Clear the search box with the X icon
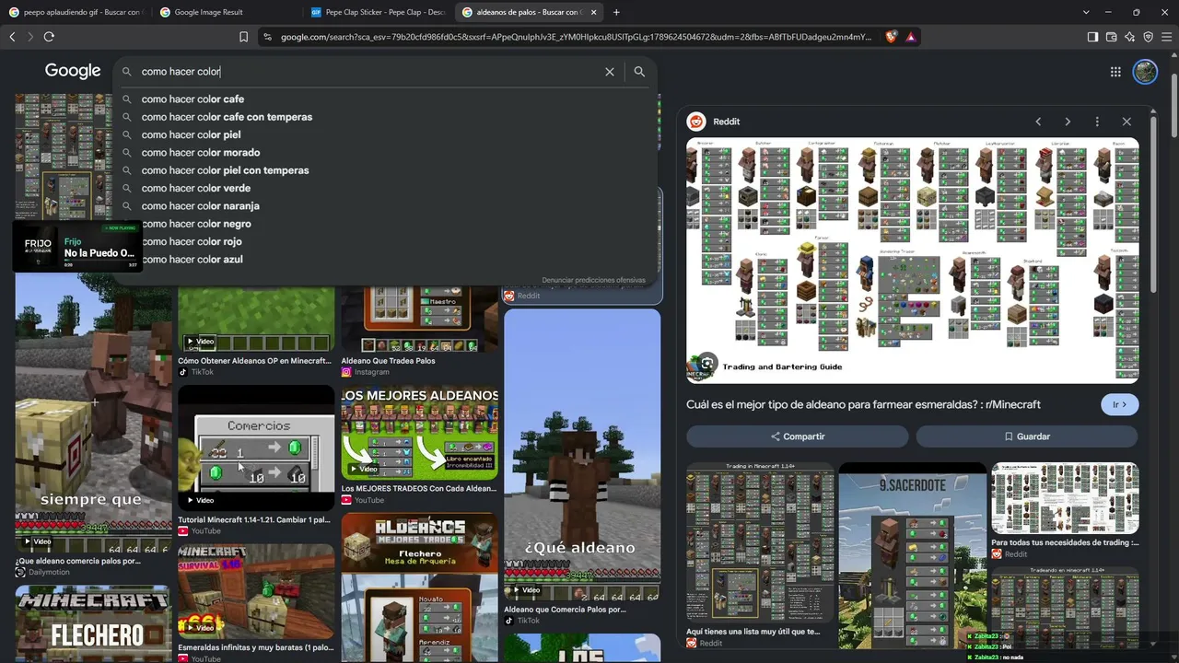Screen dimensions: 1179x663 (610, 72)
